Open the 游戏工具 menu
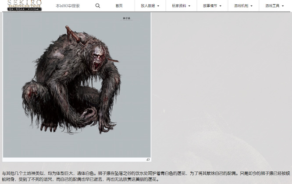 point(272,6)
